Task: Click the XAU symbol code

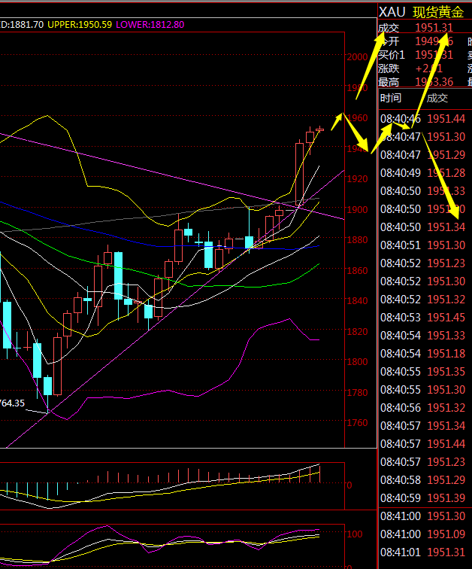Action: pos(392,11)
